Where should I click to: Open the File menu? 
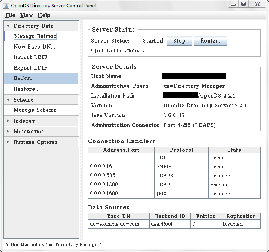tap(10, 15)
